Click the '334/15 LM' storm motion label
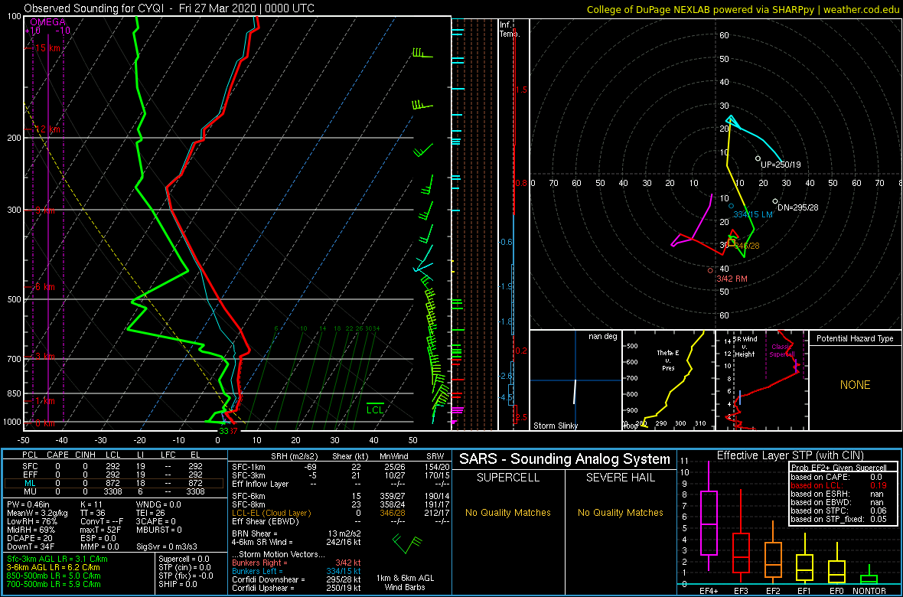Image resolution: width=903 pixels, height=597 pixels. 753,214
